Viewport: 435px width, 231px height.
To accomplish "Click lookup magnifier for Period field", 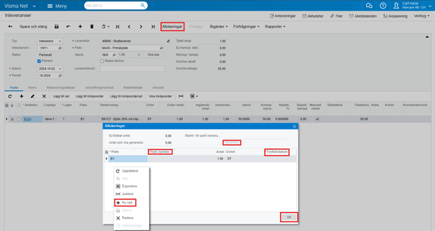I will pyautogui.click(x=60, y=76).
